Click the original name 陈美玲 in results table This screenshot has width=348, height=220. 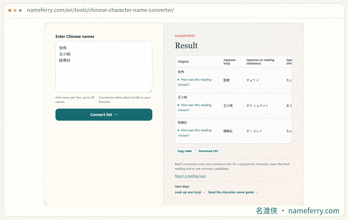pos(182,122)
